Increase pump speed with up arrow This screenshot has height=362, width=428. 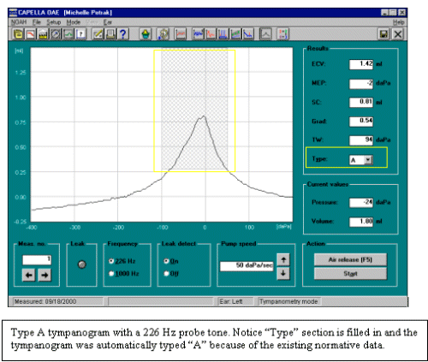coord(283,260)
